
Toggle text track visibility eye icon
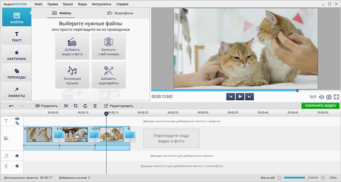(17, 119)
